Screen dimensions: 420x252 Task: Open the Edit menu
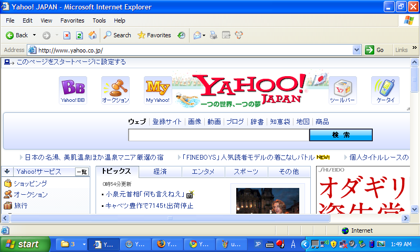27,20
